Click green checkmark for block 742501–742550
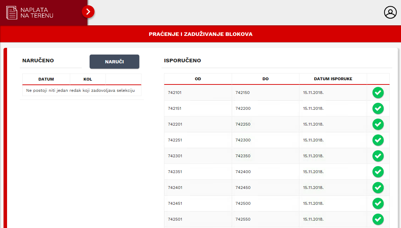 (378, 219)
